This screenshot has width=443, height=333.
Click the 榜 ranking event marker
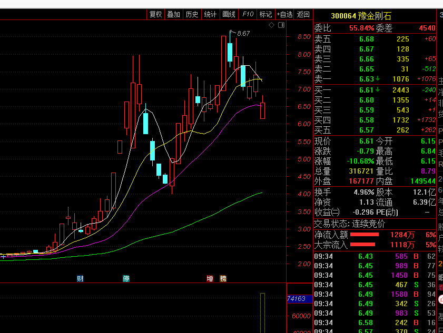(223, 278)
